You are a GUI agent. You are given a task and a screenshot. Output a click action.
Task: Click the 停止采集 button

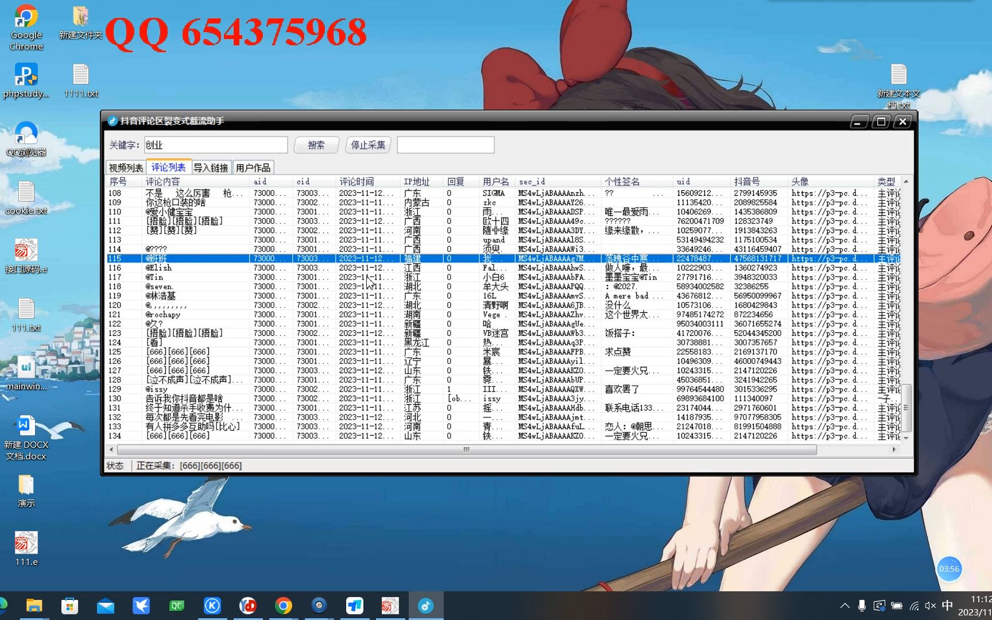pos(368,145)
